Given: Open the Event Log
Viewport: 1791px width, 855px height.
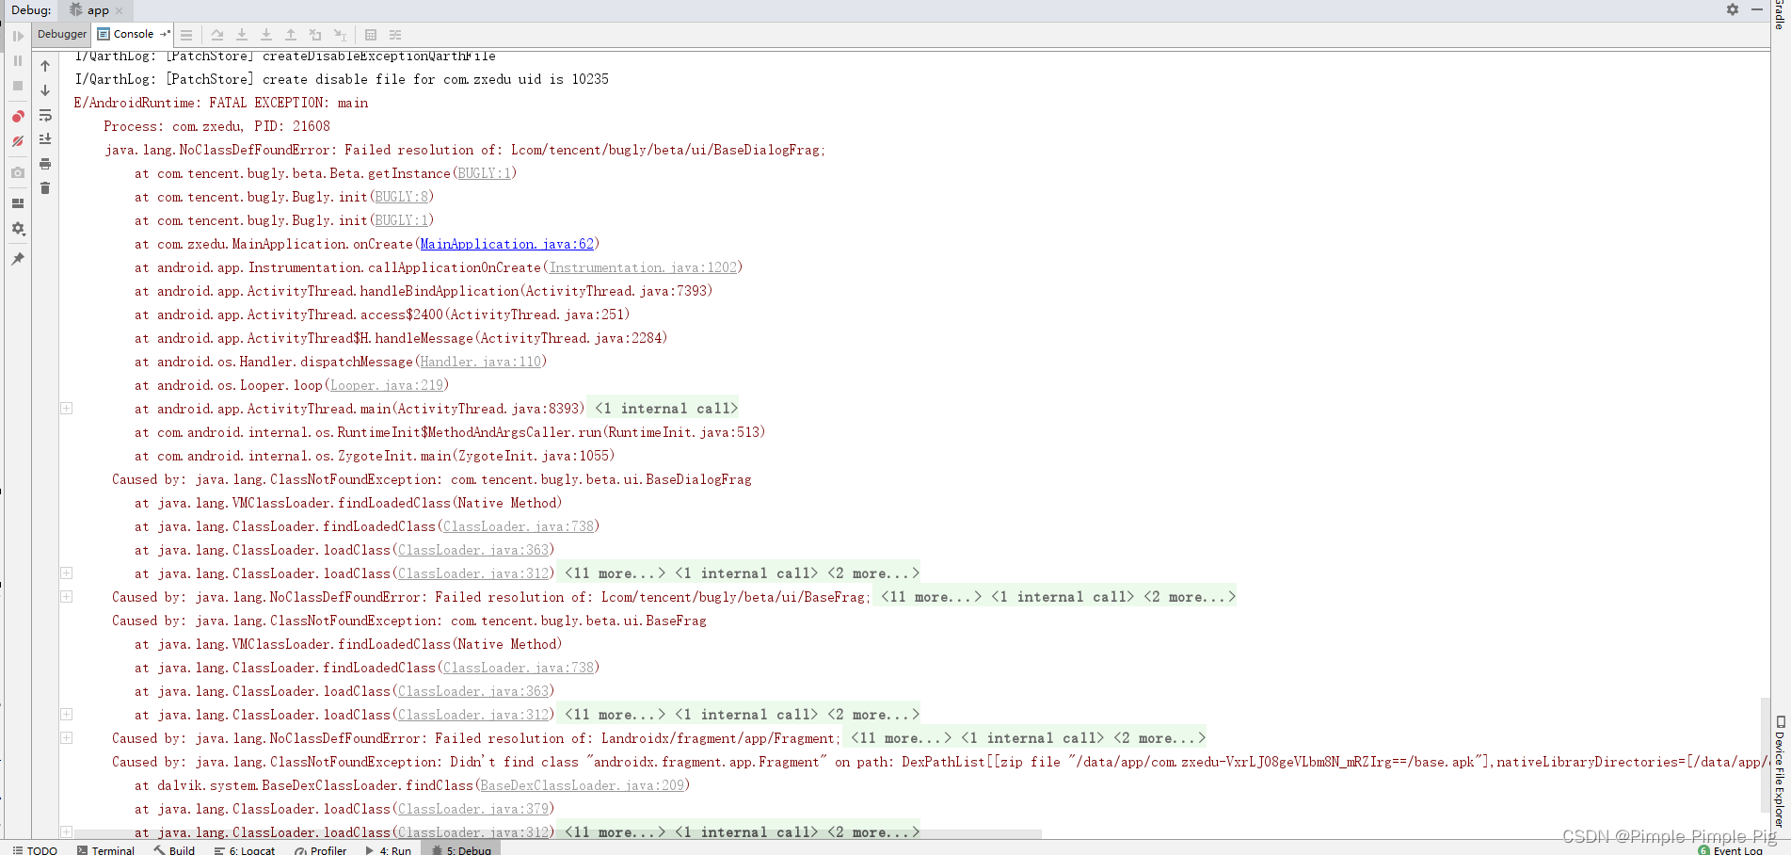Looking at the screenshot, I should (x=1731, y=849).
